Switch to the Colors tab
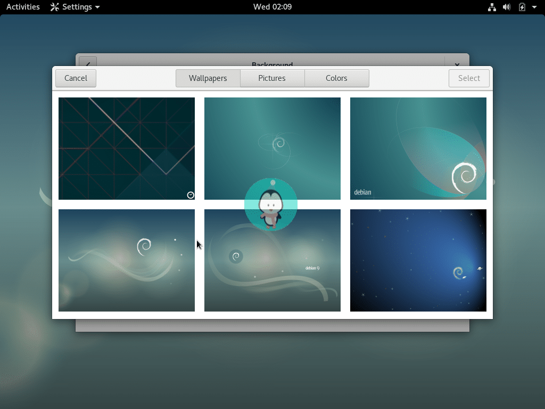The width and height of the screenshot is (545, 409). (x=336, y=78)
